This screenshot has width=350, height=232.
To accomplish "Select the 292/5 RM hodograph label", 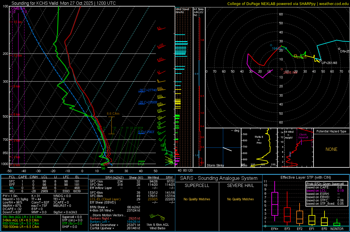I will click(x=290, y=73).
